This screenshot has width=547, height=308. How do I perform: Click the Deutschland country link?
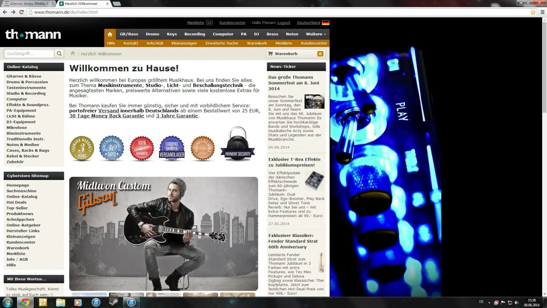(x=308, y=23)
